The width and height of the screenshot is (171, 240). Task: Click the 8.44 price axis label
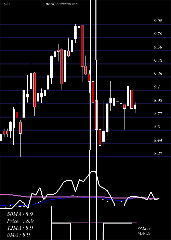[158, 140]
